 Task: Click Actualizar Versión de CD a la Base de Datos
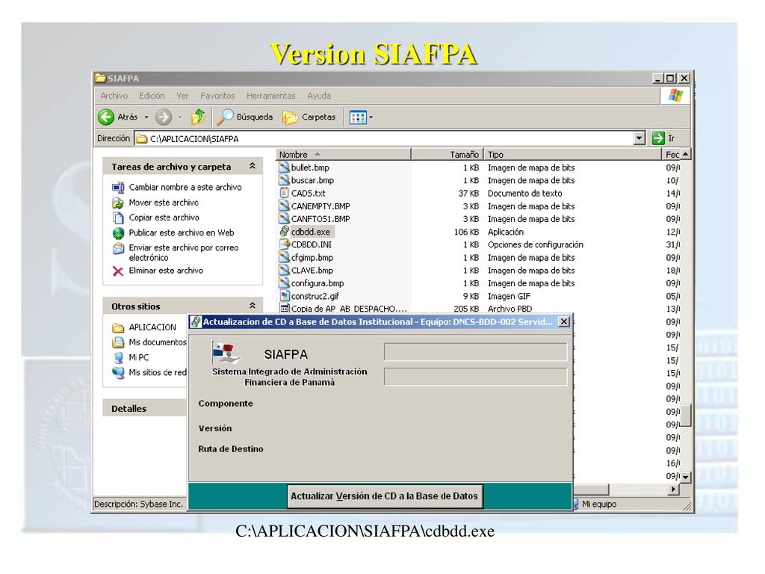(x=385, y=496)
